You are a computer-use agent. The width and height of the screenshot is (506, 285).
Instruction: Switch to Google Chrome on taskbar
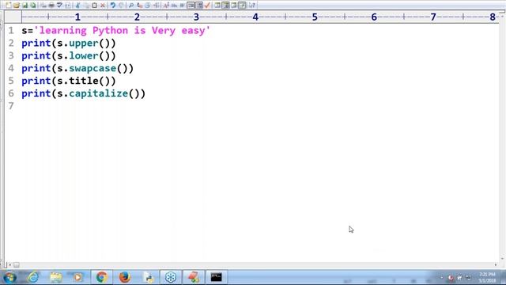click(x=102, y=277)
